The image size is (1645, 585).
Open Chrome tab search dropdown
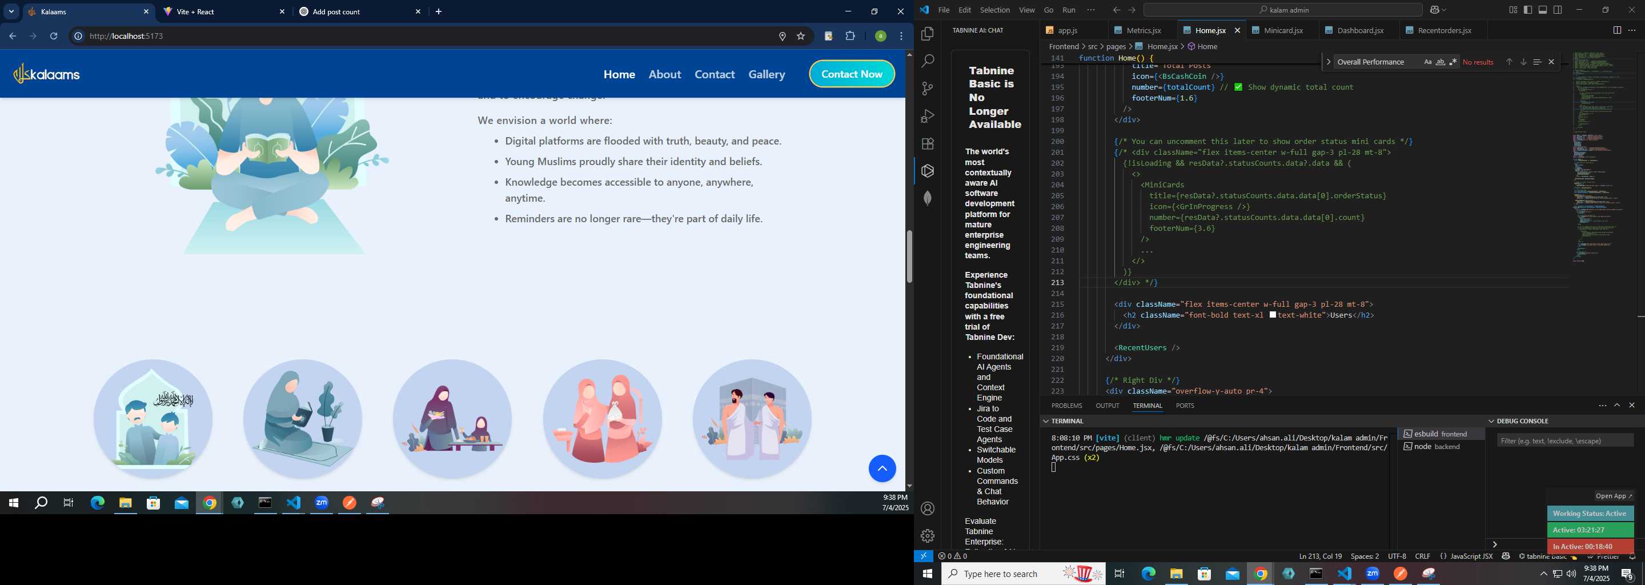pyautogui.click(x=11, y=11)
